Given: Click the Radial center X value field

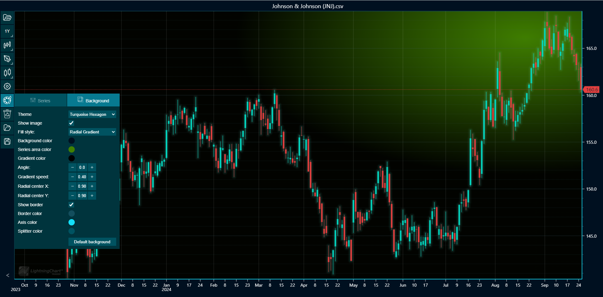Looking at the screenshot, I should [x=82, y=186].
